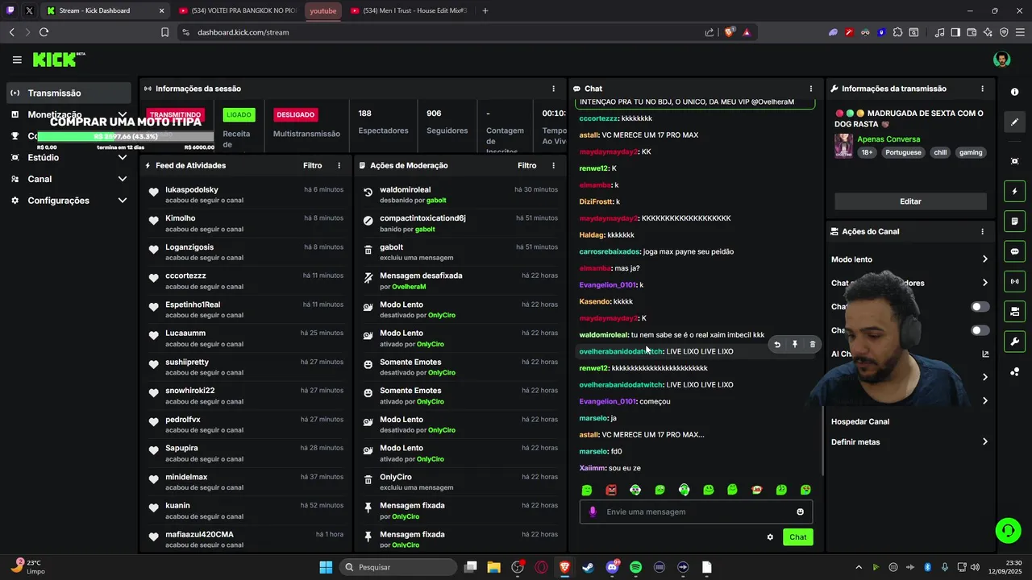Open the Chat panel three-dot menu
The height and width of the screenshot is (580, 1032).
(811, 89)
